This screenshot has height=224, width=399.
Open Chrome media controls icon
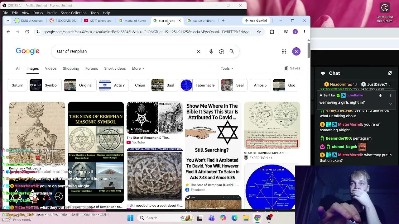pyautogui.click(x=286, y=32)
